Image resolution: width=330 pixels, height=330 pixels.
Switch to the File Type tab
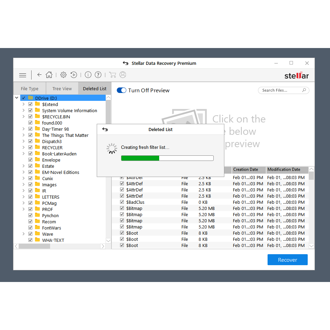tap(30, 89)
